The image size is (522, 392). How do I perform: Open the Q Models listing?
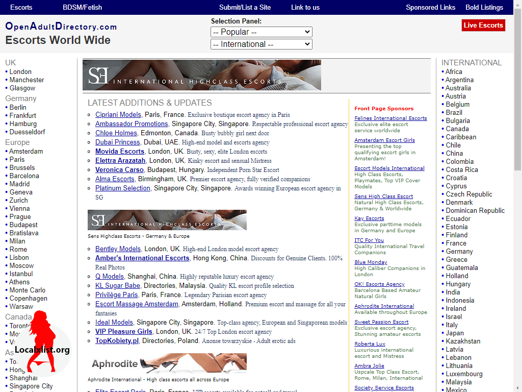click(x=110, y=276)
